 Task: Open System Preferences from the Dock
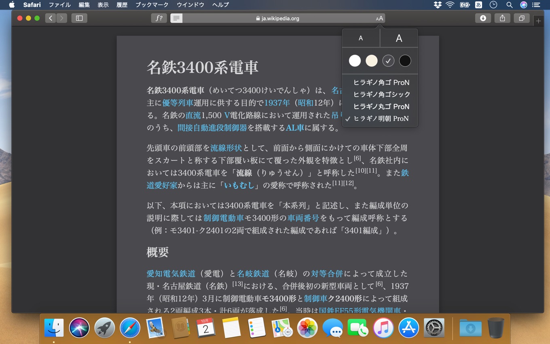pos(434,328)
